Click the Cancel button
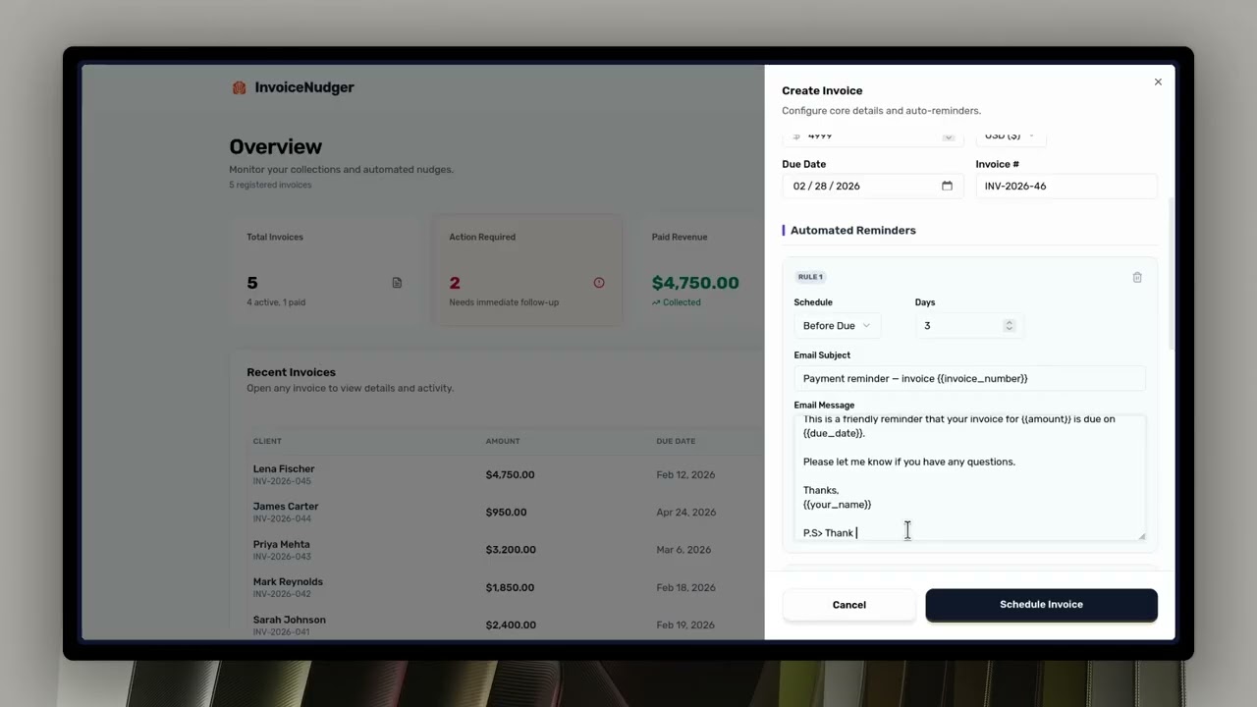 [x=848, y=605]
